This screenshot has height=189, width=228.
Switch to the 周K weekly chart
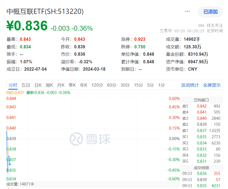pyautogui.click(x=49, y=85)
